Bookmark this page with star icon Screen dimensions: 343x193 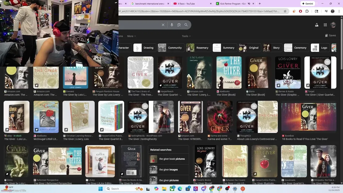pyautogui.click(x=285, y=11)
